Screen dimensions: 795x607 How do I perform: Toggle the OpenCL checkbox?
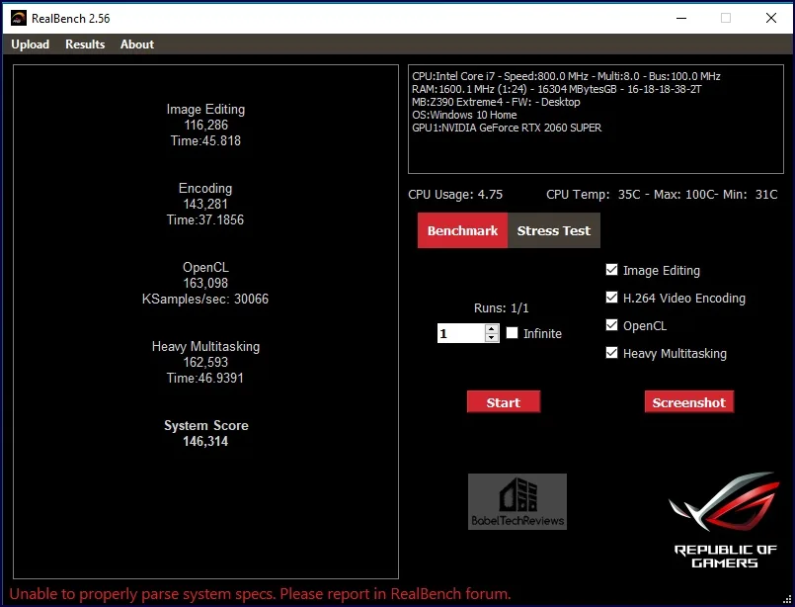click(x=612, y=325)
